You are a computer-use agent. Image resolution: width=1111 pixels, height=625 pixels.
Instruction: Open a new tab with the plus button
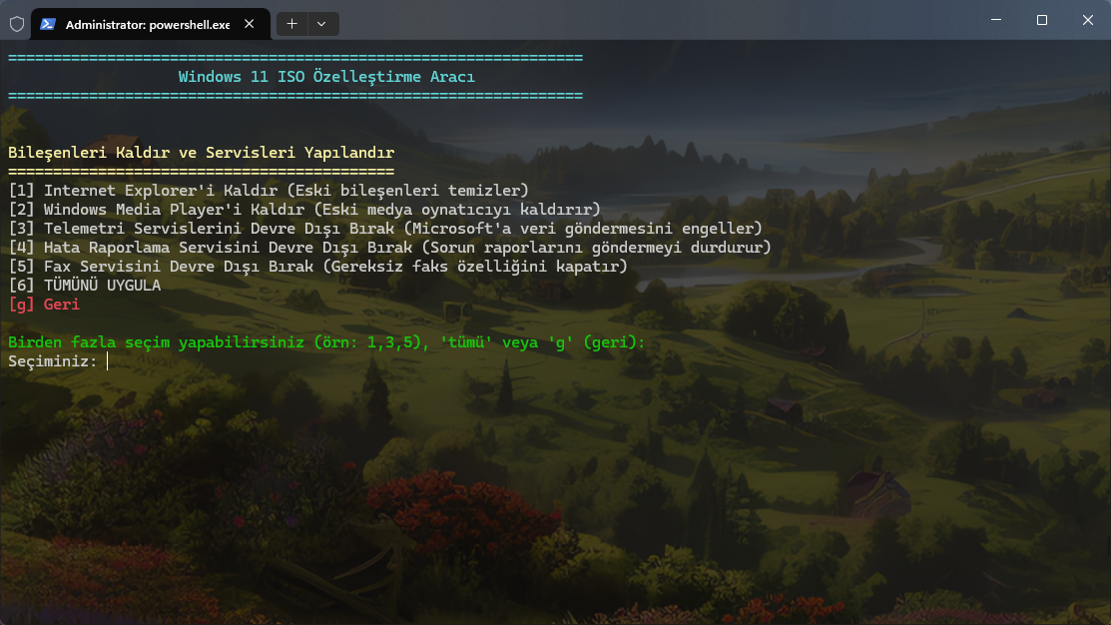click(291, 24)
